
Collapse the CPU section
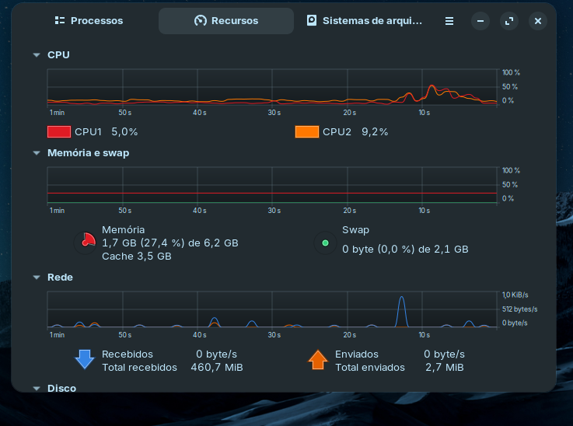click(37, 55)
